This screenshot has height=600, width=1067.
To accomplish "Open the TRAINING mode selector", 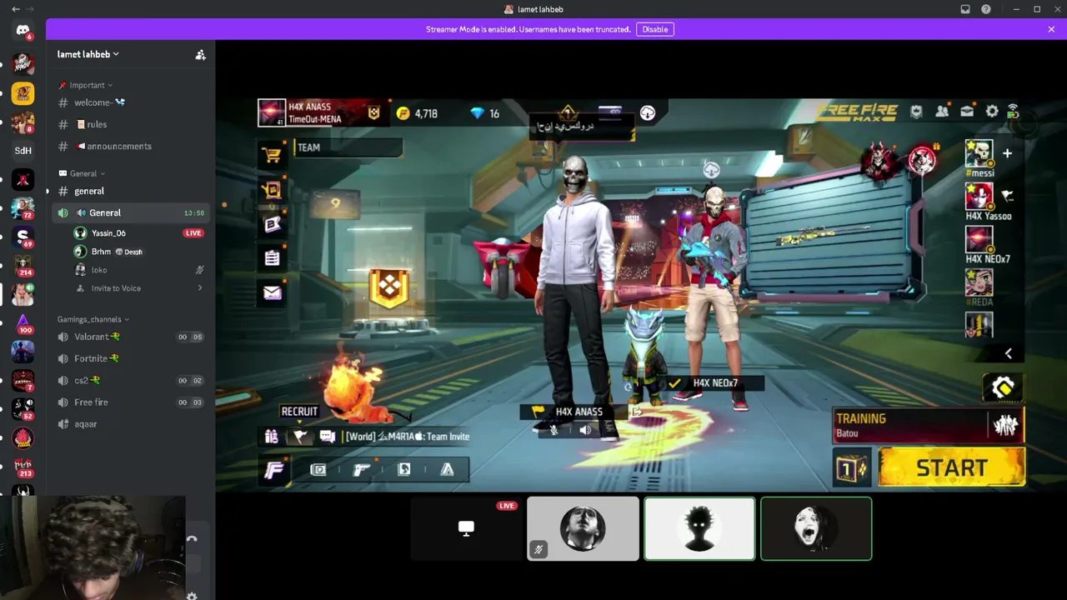I will [x=929, y=425].
